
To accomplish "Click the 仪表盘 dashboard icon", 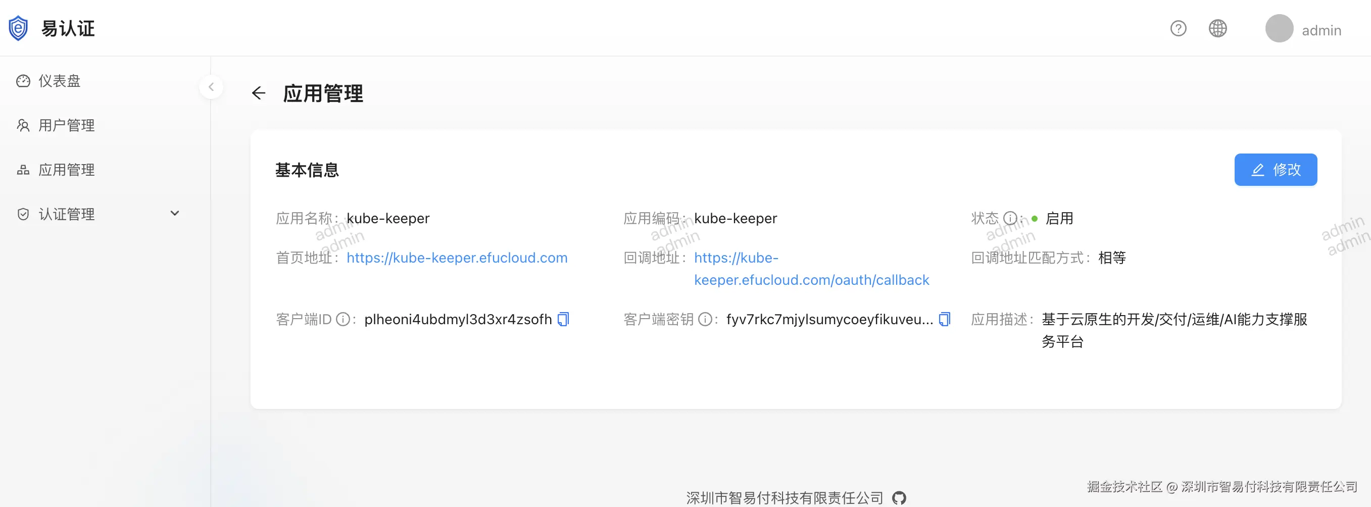I will tap(23, 81).
